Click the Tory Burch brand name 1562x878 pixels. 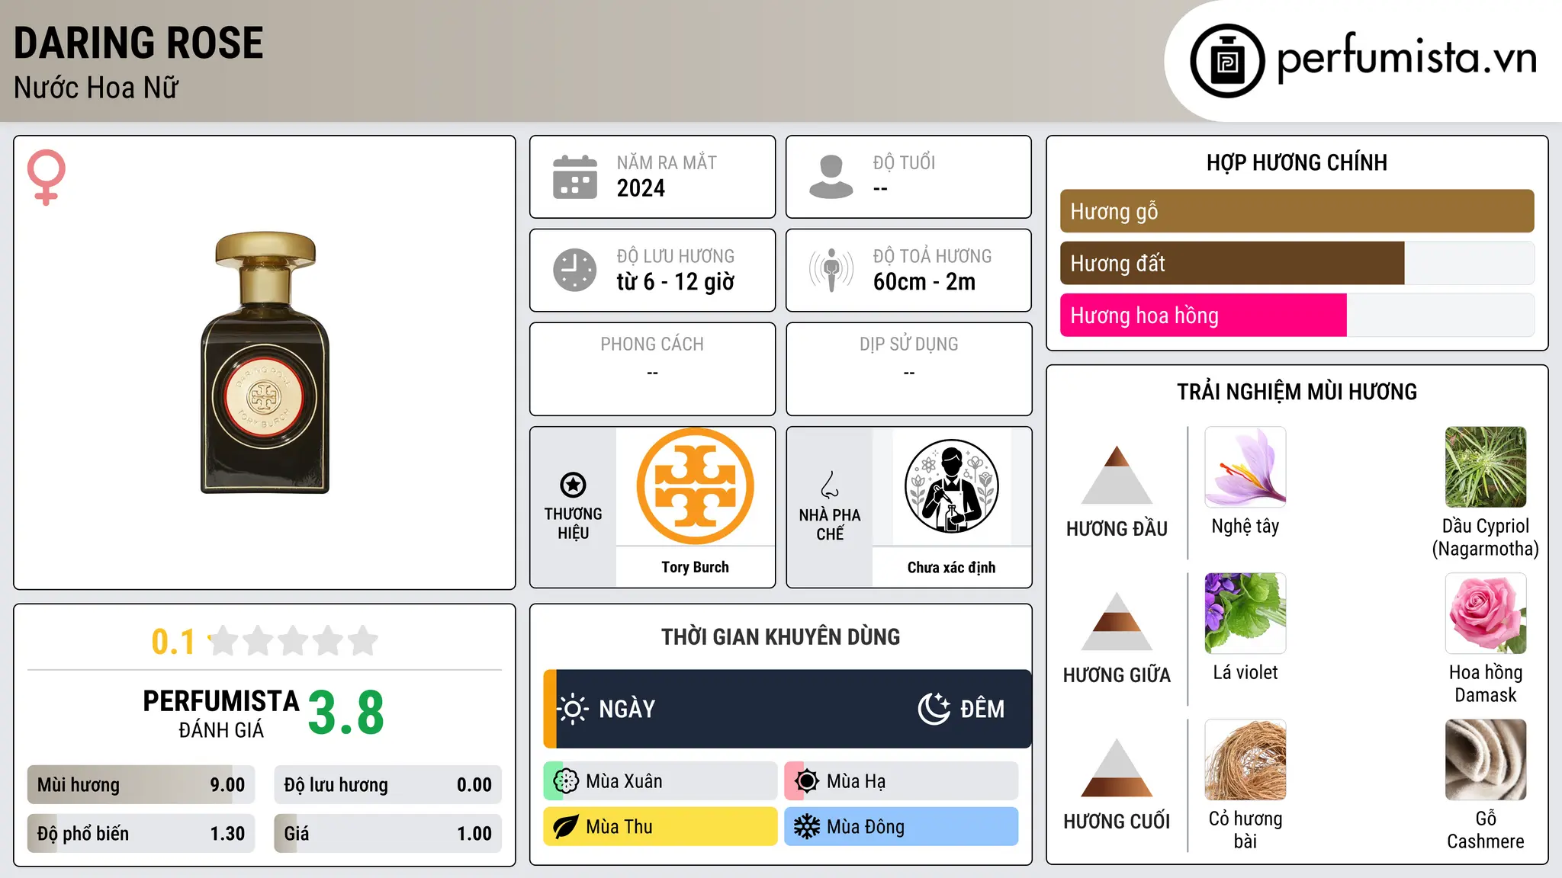[695, 567]
